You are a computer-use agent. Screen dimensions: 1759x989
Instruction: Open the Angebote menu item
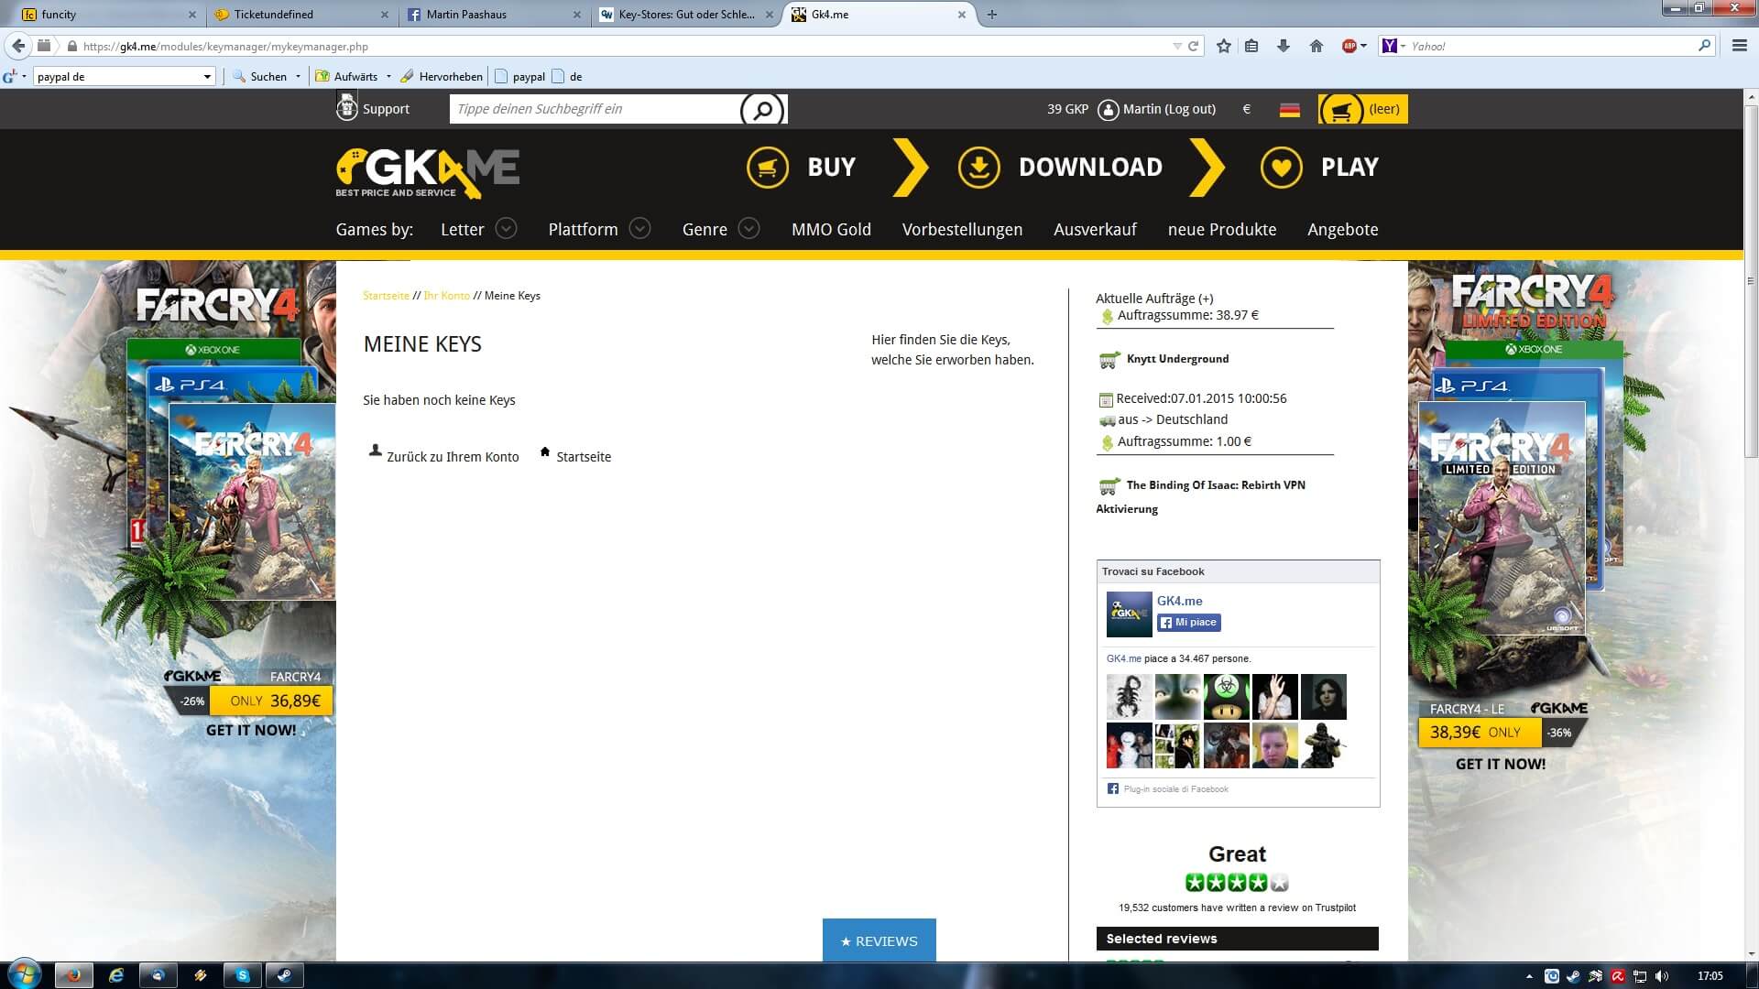1342,229
